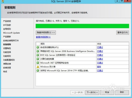
Task: Click check icon for SQL Server 2008 BI rule
Action: (x=38, y=51)
